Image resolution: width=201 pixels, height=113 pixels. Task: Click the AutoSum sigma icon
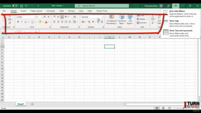(153, 16)
